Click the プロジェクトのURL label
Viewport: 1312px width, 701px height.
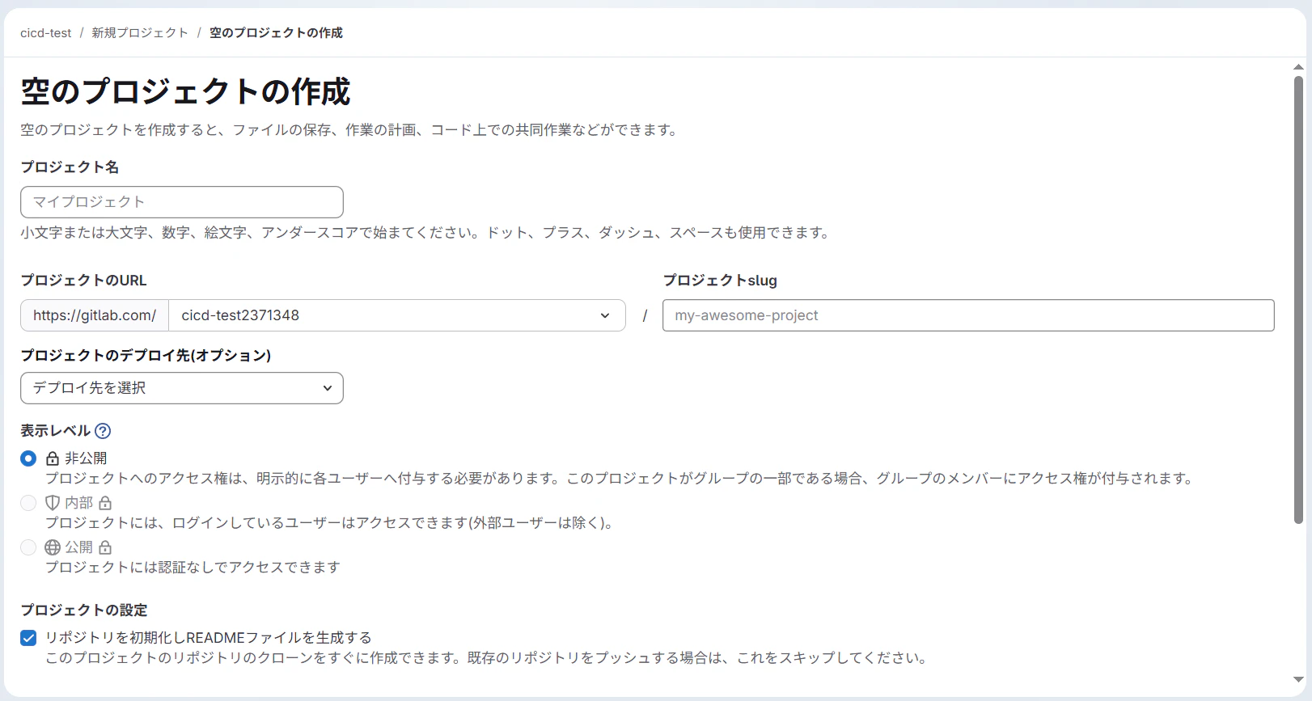point(84,281)
